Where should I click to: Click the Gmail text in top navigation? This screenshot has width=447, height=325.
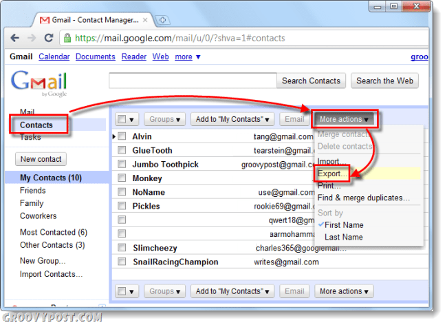[x=21, y=56]
